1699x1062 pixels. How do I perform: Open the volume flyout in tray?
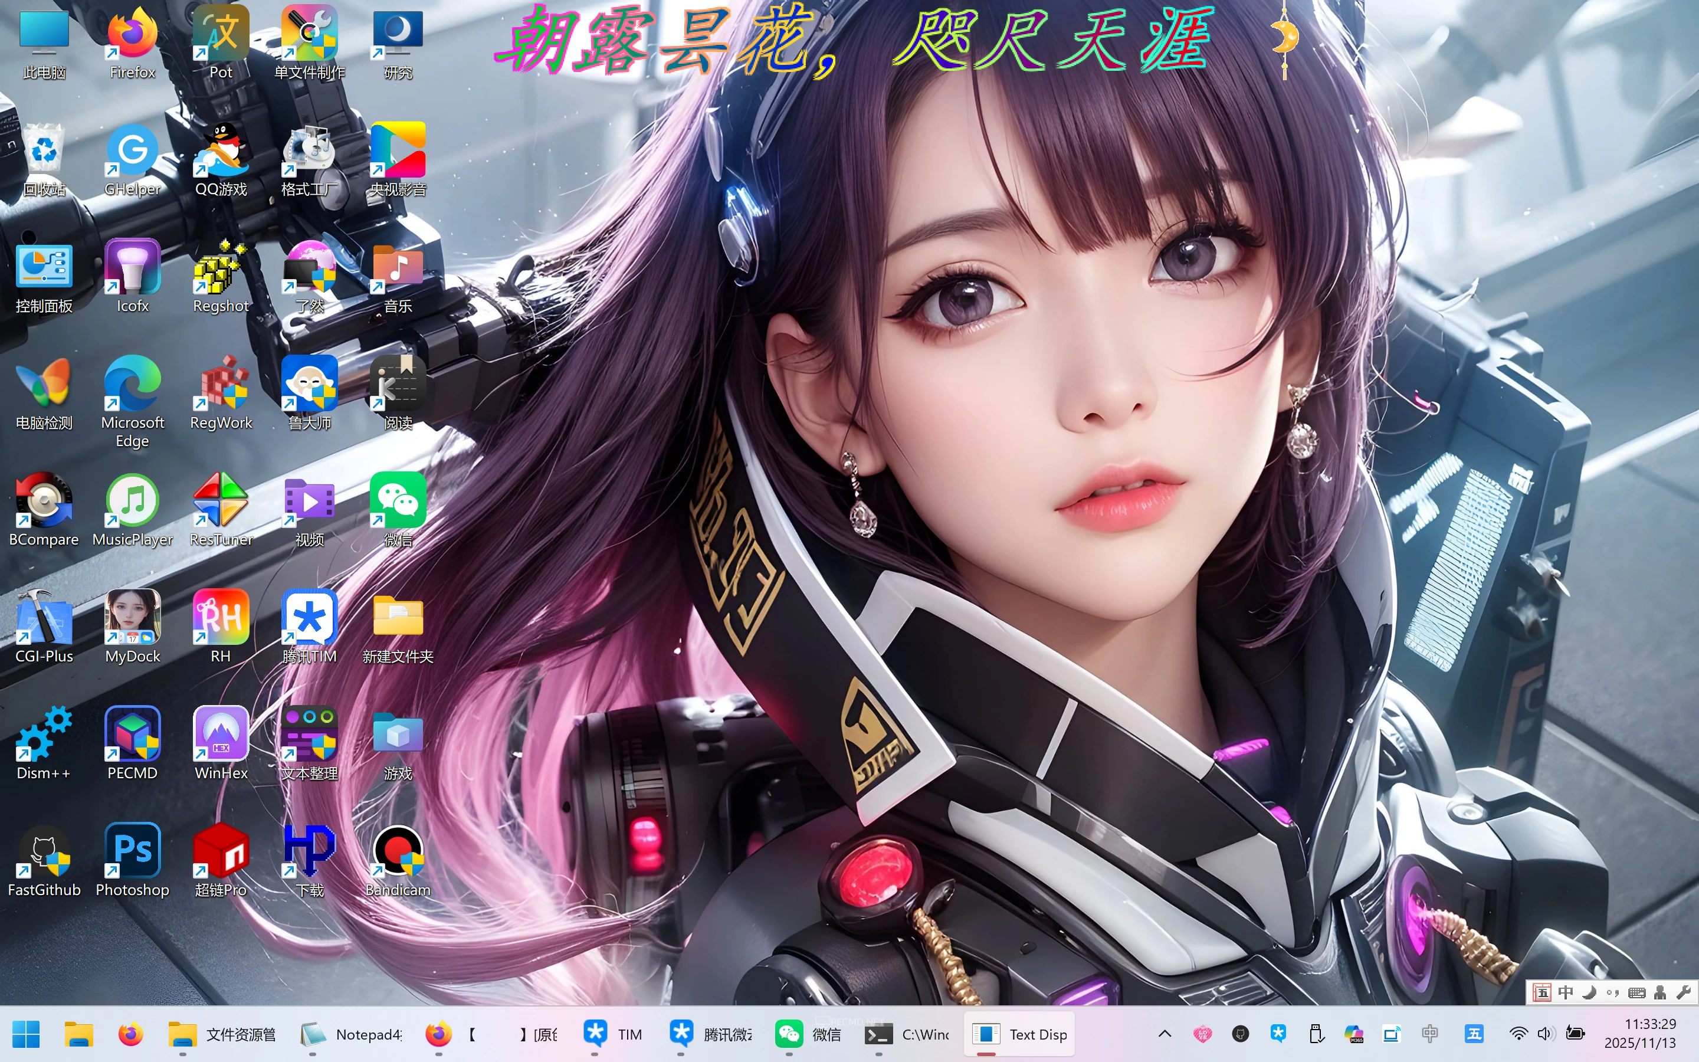(x=1544, y=1033)
